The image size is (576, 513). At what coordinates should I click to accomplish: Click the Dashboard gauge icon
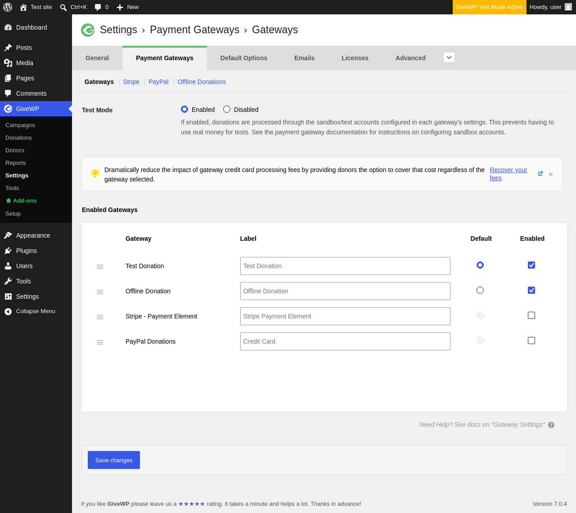pyautogui.click(x=8, y=27)
